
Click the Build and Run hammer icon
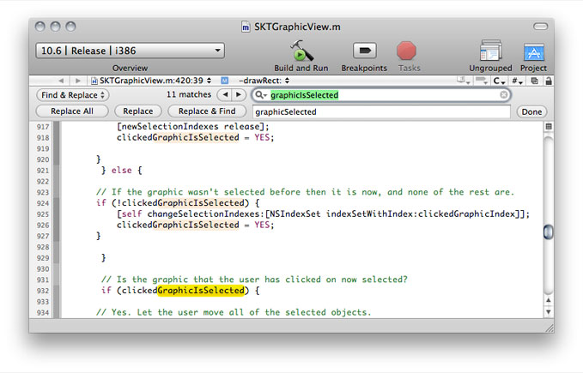301,51
